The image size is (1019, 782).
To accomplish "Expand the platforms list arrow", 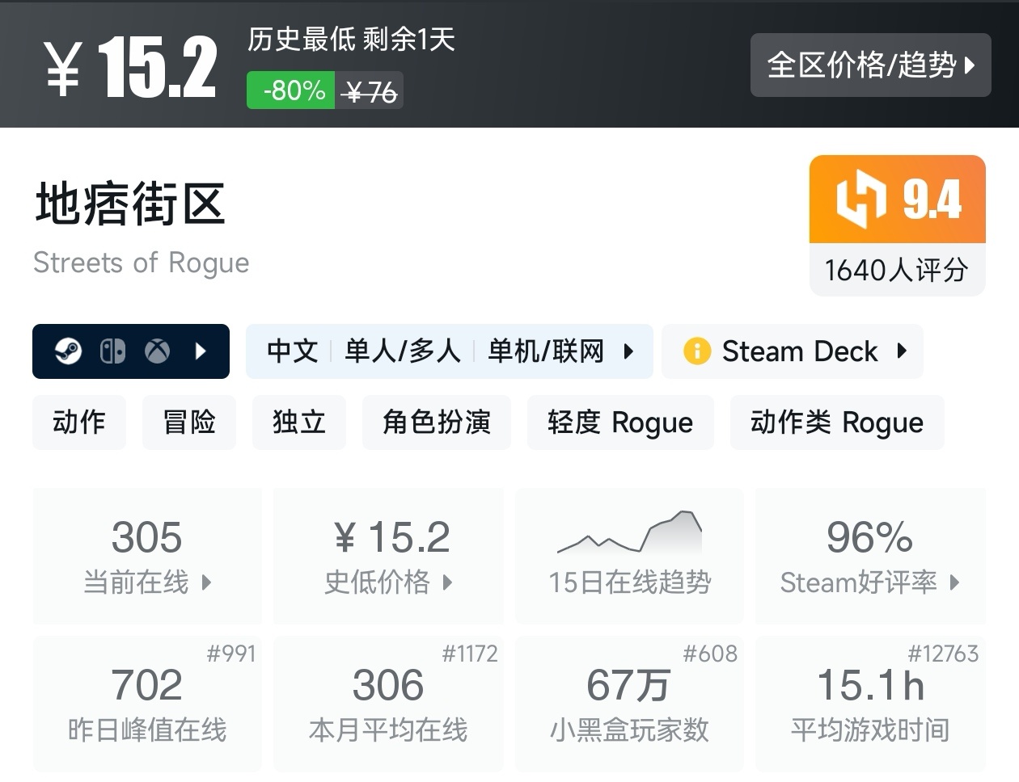I will click(201, 351).
